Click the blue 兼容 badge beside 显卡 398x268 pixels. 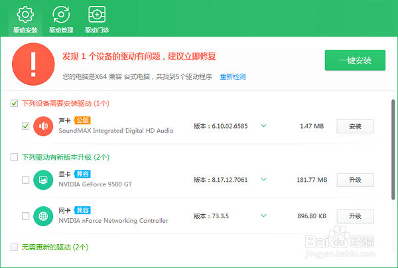(x=82, y=174)
